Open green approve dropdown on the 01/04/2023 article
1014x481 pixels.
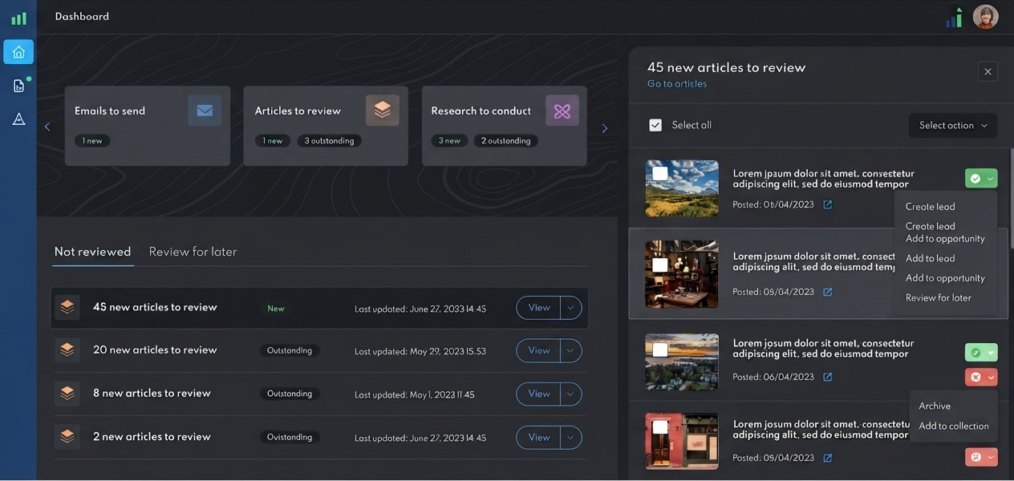click(981, 179)
